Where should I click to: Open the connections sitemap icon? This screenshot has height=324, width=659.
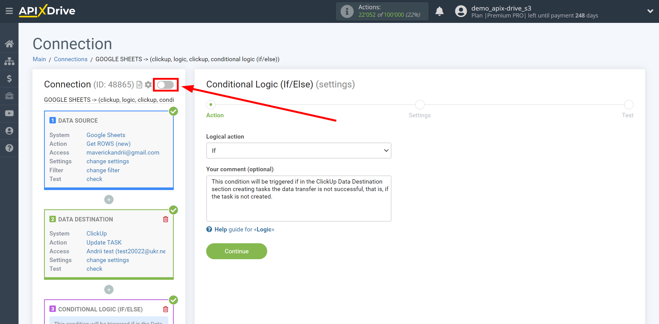pos(9,61)
